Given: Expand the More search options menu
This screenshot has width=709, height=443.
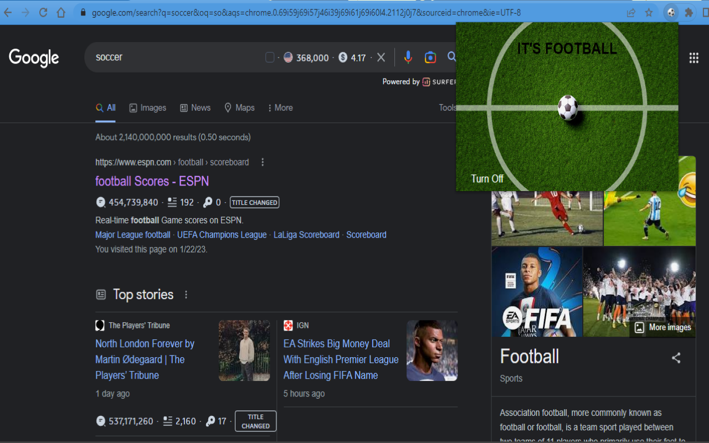Looking at the screenshot, I should 280,108.
